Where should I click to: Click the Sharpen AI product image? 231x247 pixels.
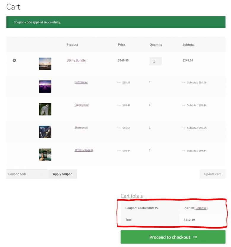(x=45, y=132)
